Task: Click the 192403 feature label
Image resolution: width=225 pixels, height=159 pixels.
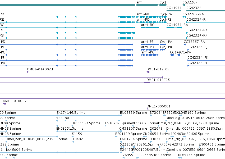Action: 177,134
